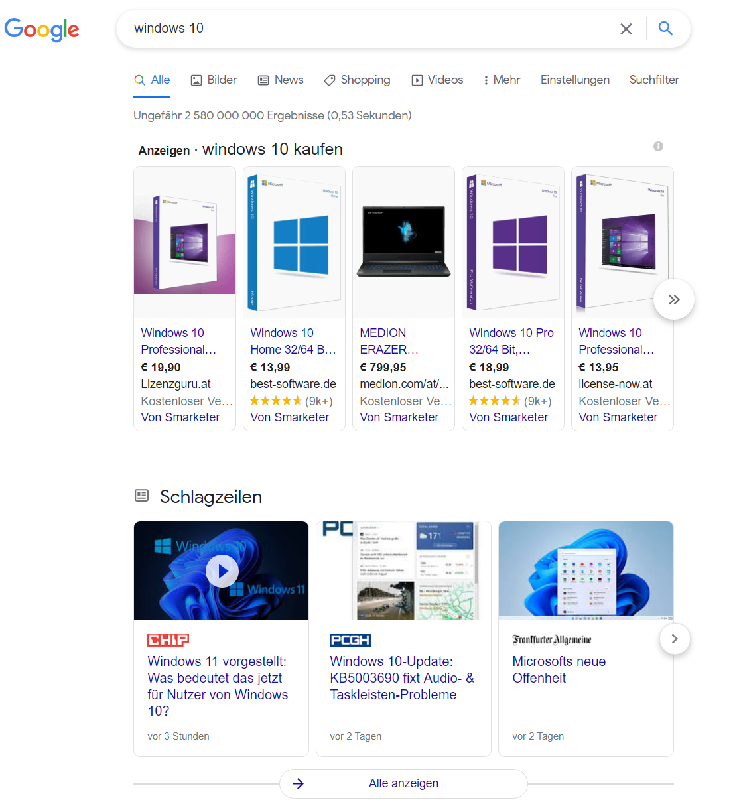Click Von Smarketer under MEDION ERAZER
The height and width of the screenshot is (804, 737).
point(399,417)
